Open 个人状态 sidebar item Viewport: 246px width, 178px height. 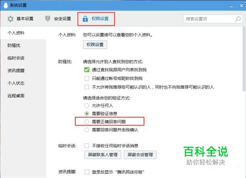23,83
